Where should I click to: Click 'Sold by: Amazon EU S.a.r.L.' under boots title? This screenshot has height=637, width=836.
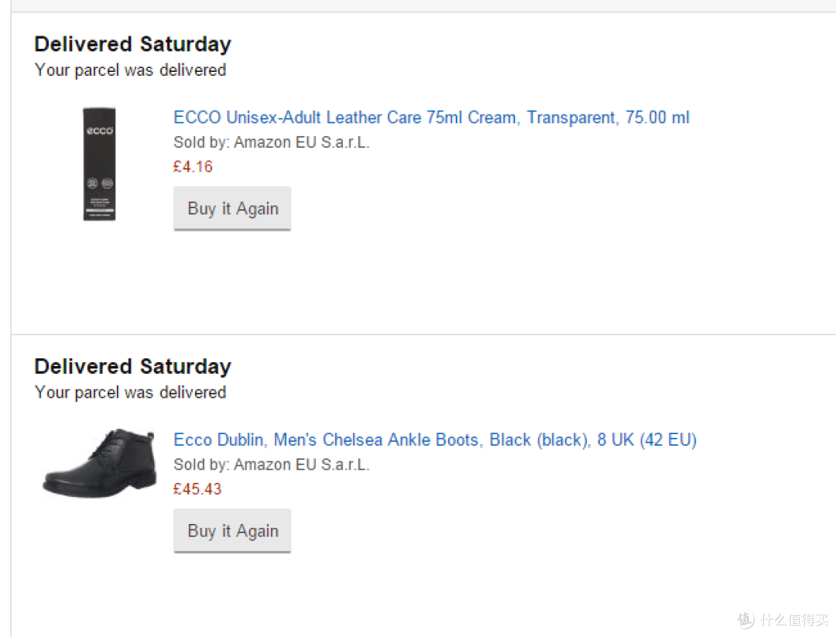(x=272, y=465)
